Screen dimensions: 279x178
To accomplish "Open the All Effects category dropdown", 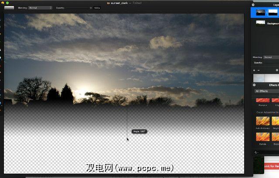I will click(x=267, y=91).
